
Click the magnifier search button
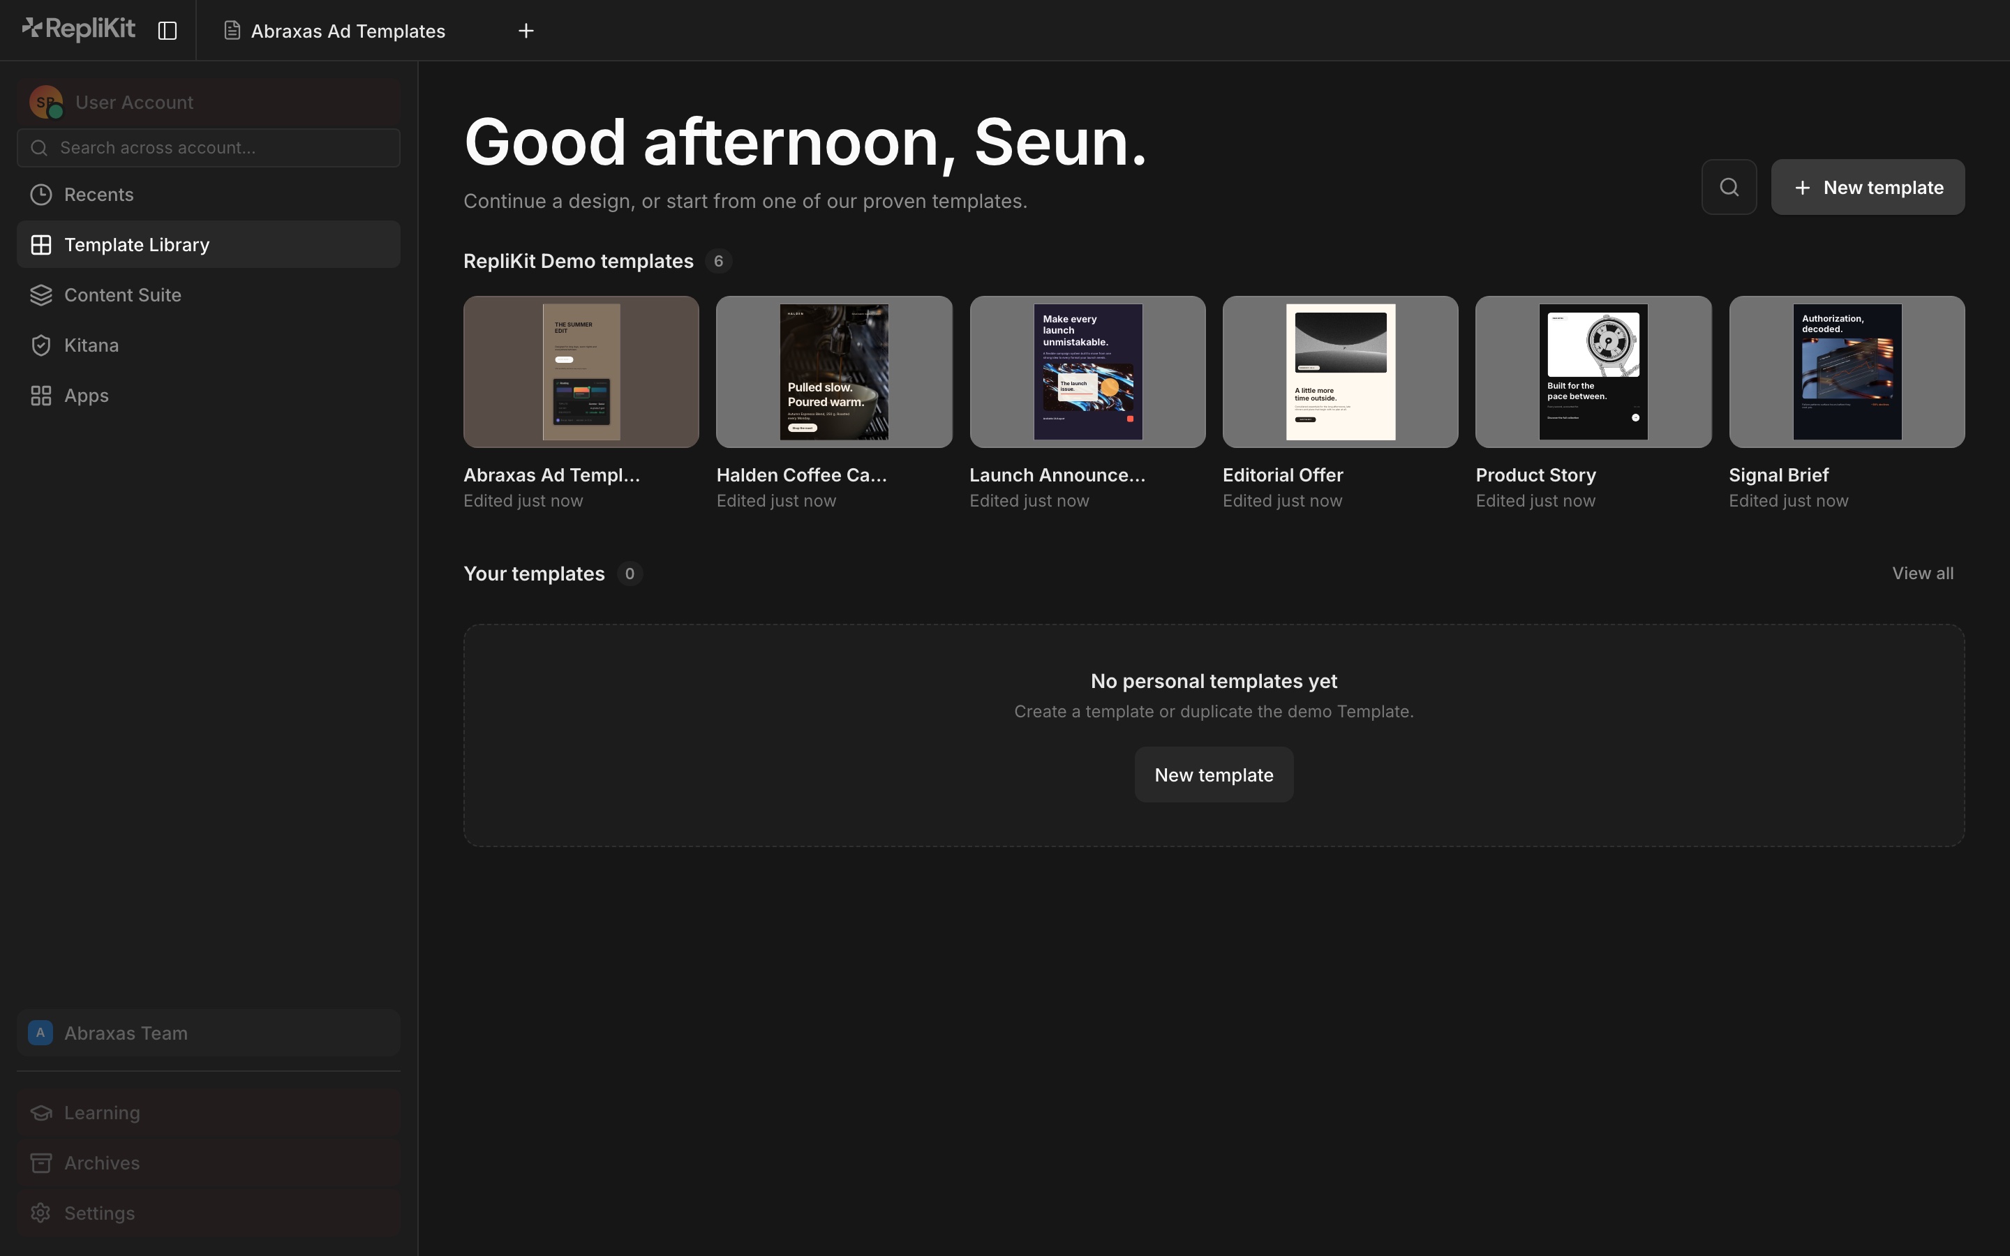[1729, 187]
